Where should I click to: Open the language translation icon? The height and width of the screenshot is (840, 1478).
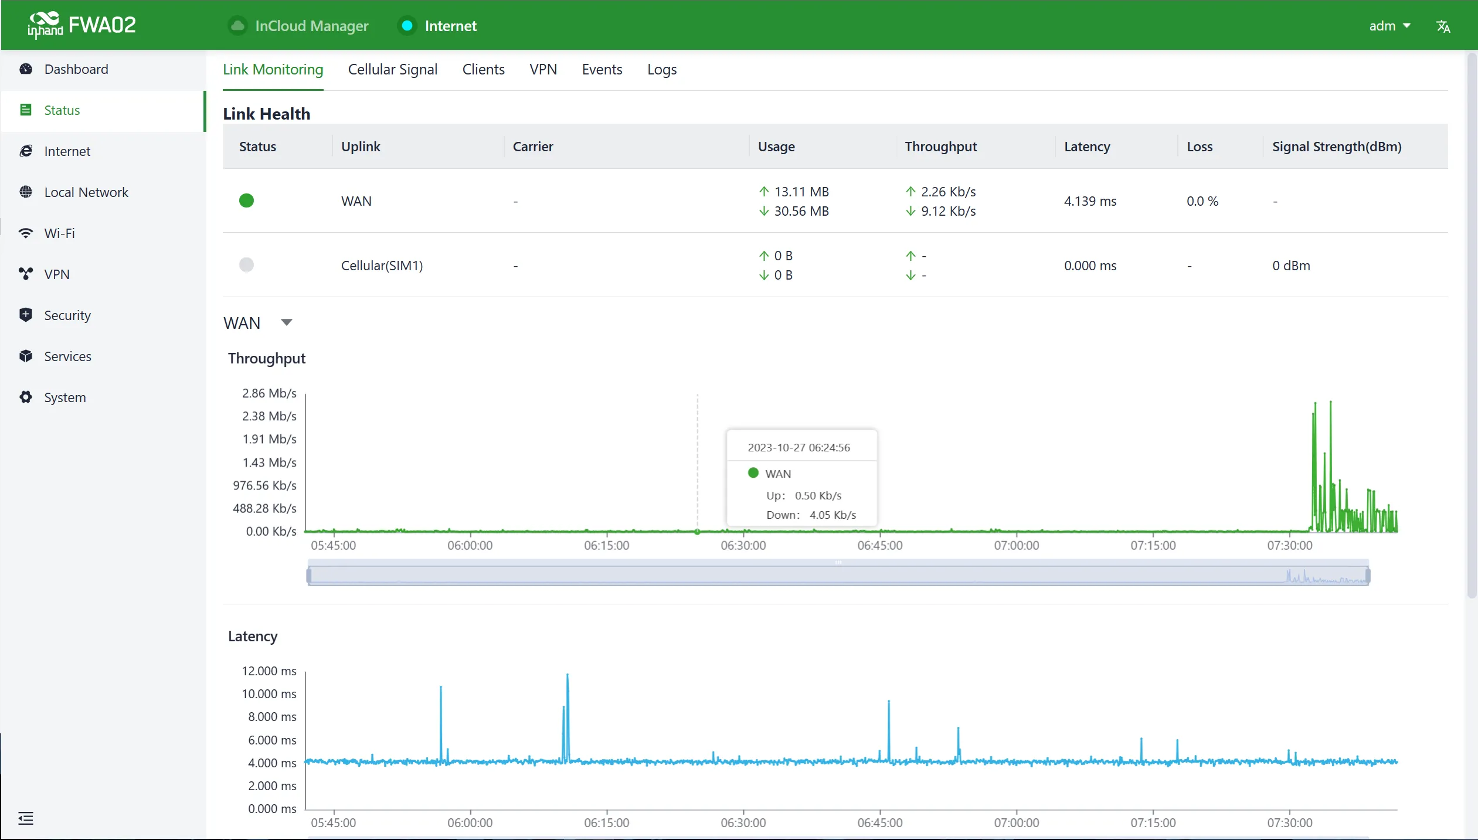(x=1443, y=26)
